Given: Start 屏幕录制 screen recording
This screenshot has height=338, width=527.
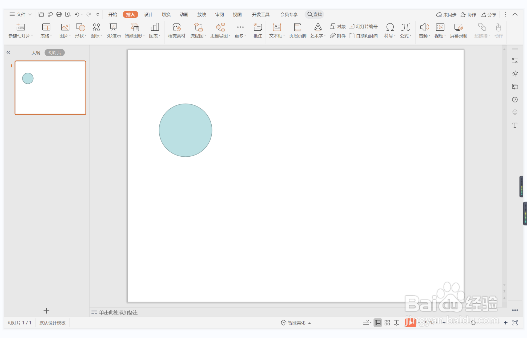Looking at the screenshot, I should coord(458,31).
